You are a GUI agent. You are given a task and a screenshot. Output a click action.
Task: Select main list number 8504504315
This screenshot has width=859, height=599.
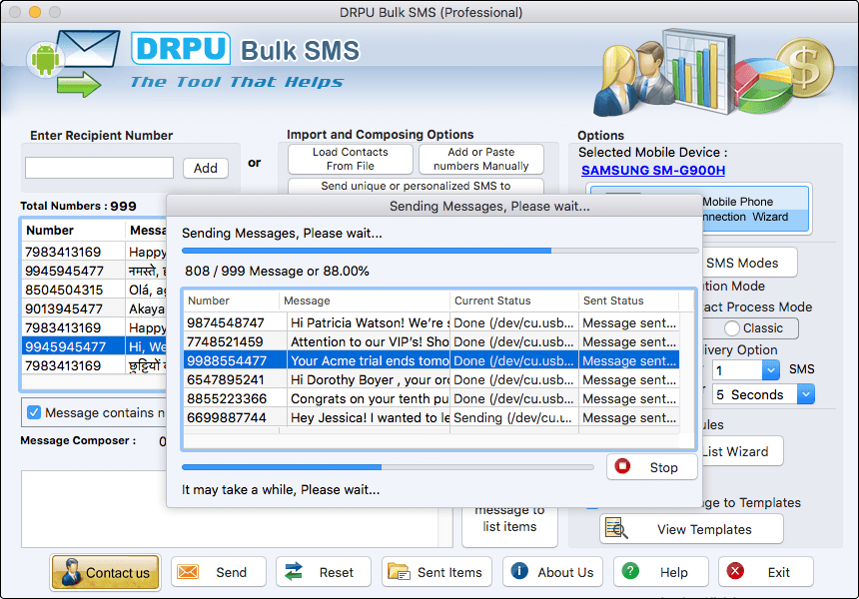click(x=64, y=290)
